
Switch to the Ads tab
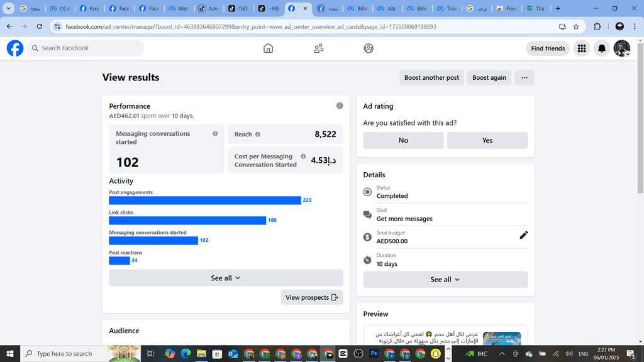(387, 8)
